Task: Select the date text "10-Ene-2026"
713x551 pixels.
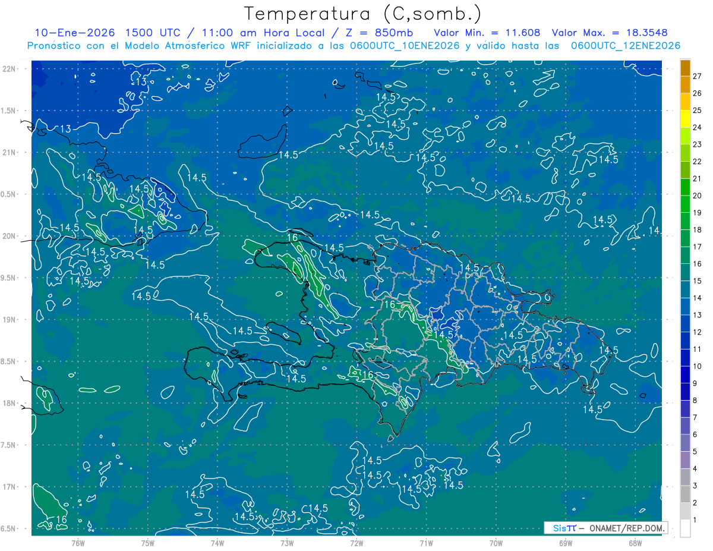Action: pos(74,33)
